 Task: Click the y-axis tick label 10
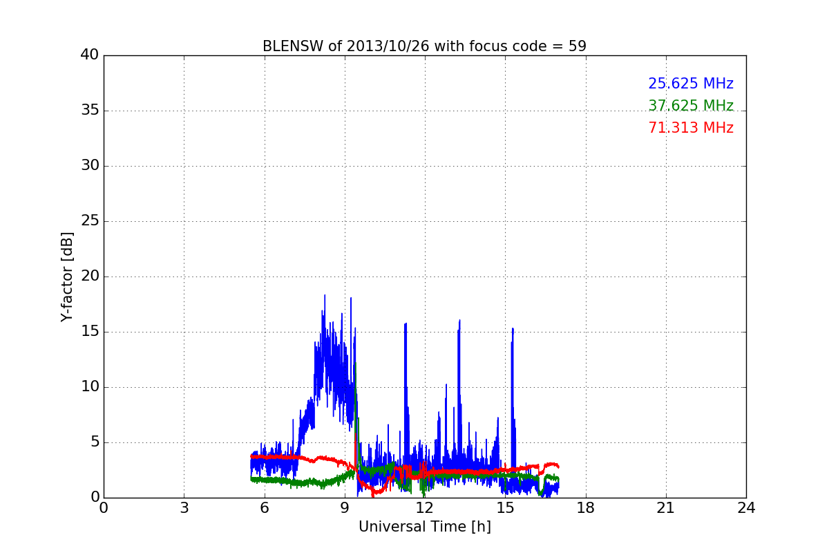click(x=89, y=387)
